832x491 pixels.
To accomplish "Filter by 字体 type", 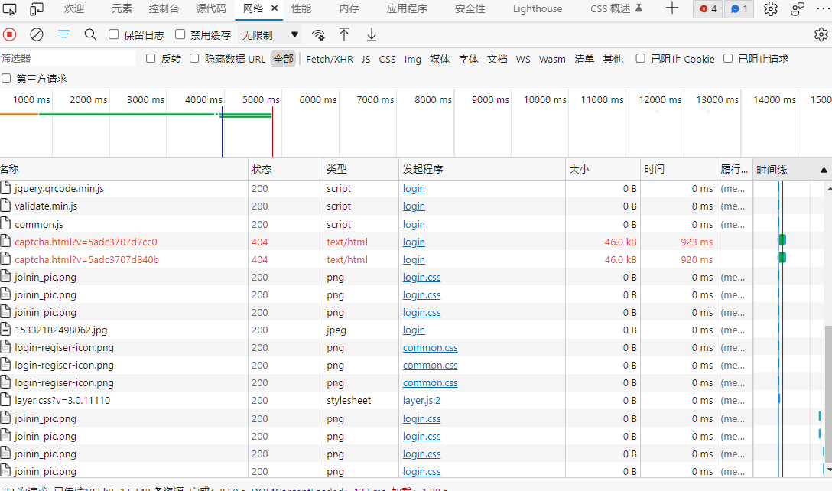I will click(469, 59).
